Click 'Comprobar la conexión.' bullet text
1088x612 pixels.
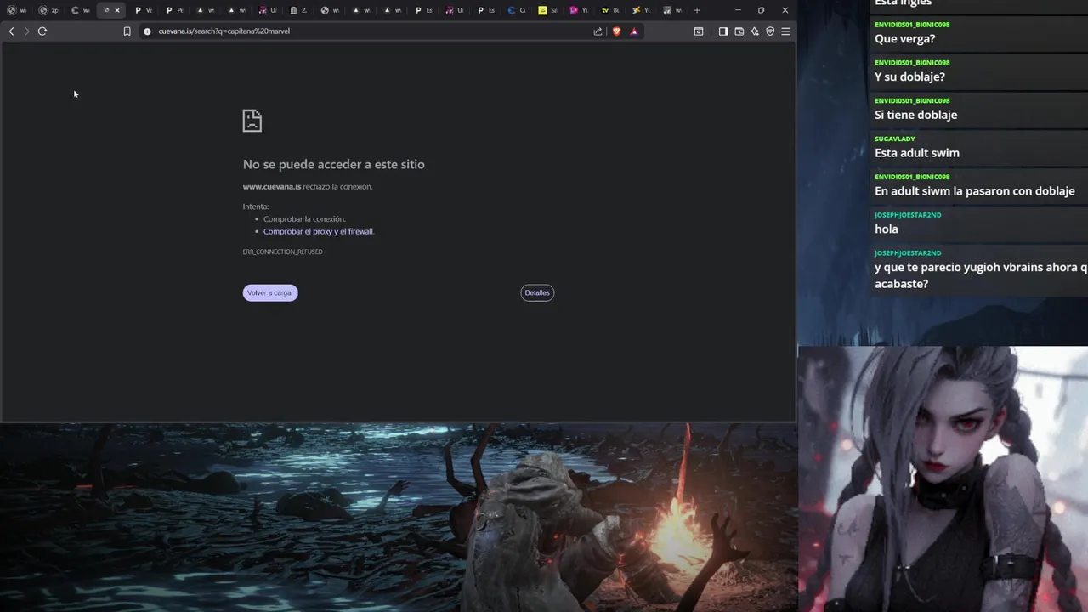pos(304,218)
